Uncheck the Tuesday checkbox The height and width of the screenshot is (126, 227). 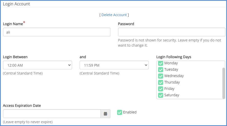(161, 70)
